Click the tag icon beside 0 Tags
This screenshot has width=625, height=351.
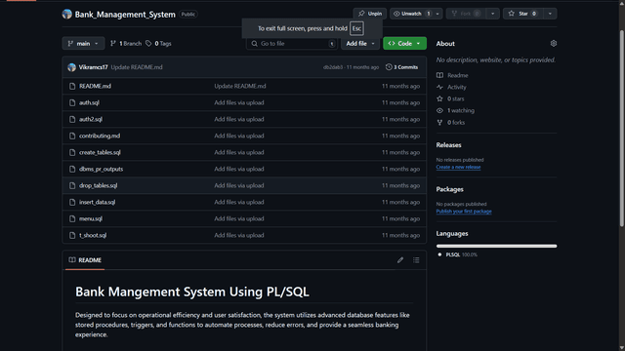click(148, 43)
